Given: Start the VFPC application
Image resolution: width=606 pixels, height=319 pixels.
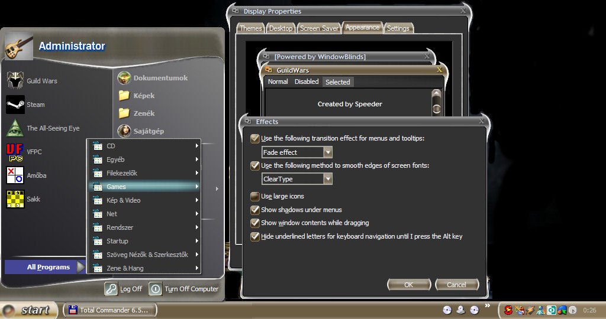Looking at the screenshot, I should tap(34, 152).
